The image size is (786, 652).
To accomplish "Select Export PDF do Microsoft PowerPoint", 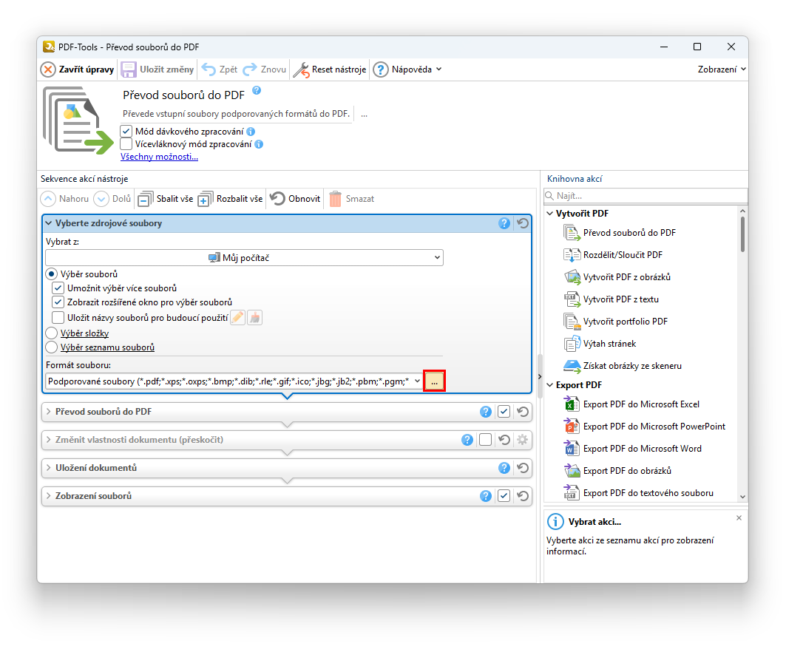I will click(645, 427).
